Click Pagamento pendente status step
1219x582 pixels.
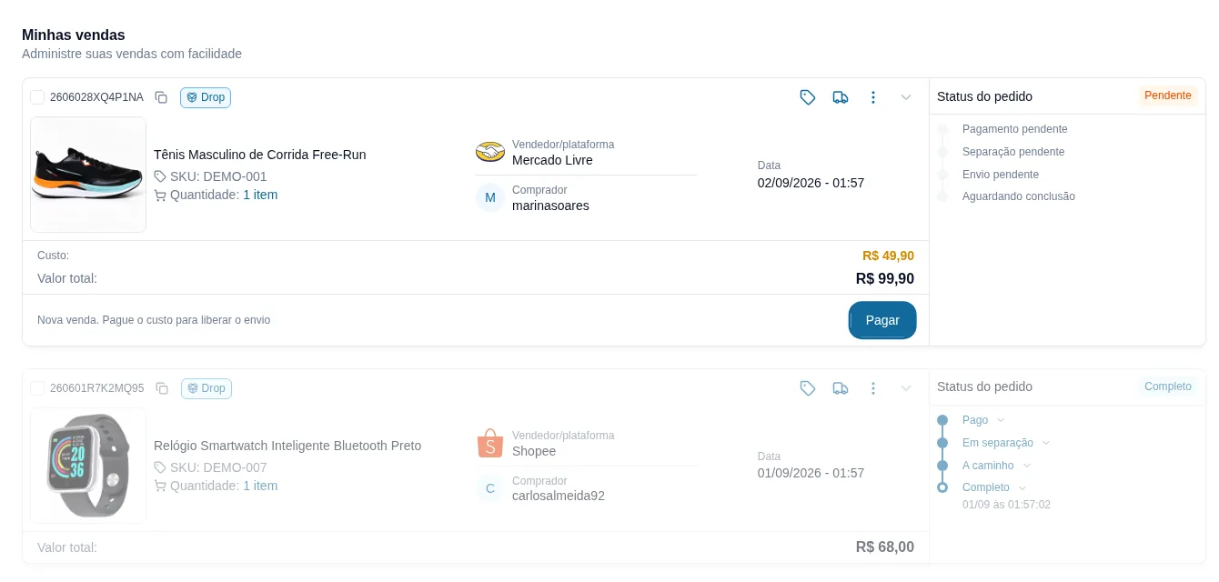pyautogui.click(x=1015, y=129)
